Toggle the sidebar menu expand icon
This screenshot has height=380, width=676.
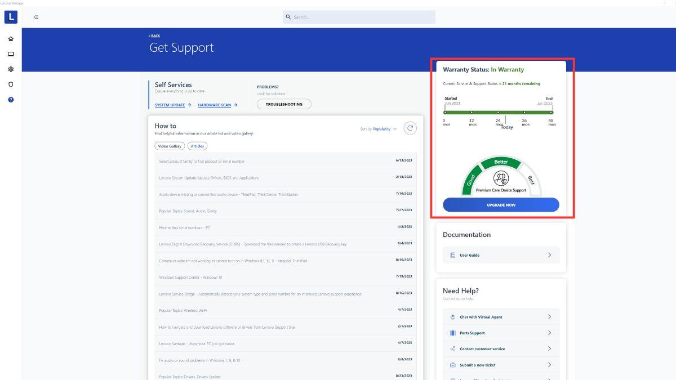35,17
